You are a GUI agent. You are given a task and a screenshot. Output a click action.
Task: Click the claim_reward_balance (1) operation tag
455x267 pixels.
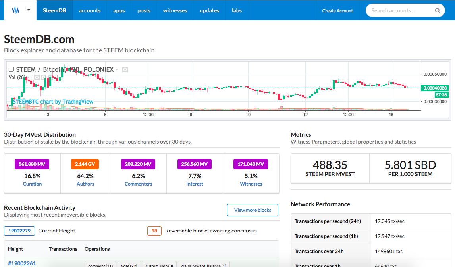(x=204, y=265)
